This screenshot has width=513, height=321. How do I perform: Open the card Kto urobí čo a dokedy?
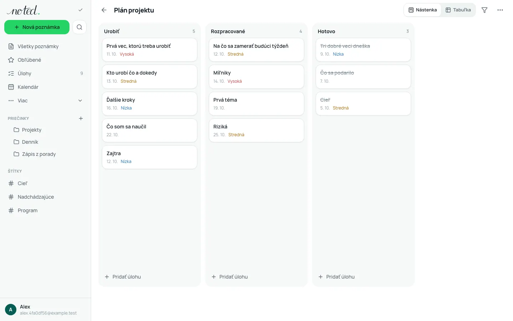pyautogui.click(x=150, y=77)
